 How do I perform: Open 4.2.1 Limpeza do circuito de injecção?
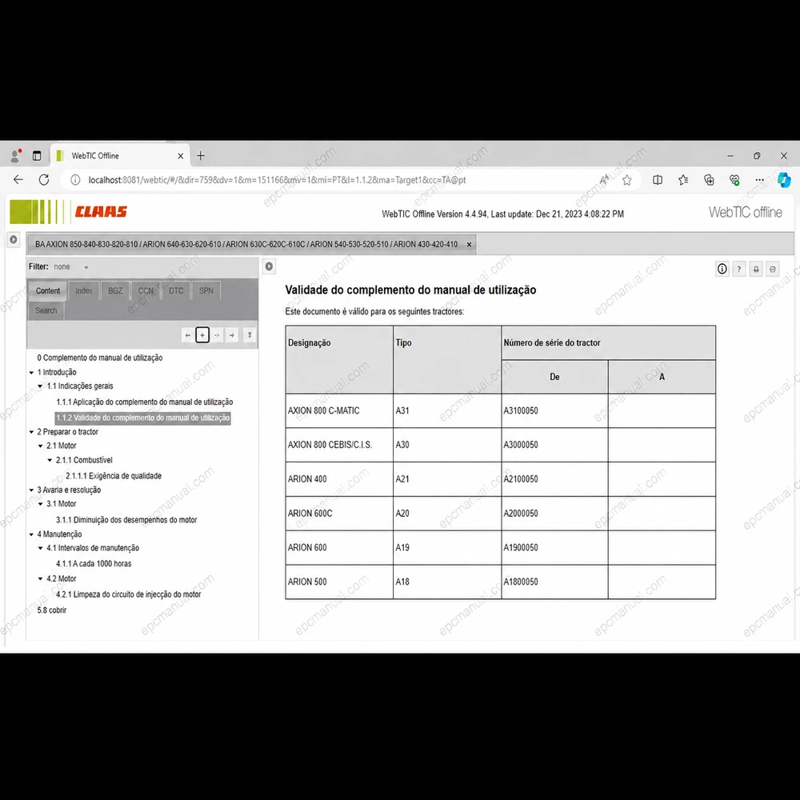click(x=129, y=594)
